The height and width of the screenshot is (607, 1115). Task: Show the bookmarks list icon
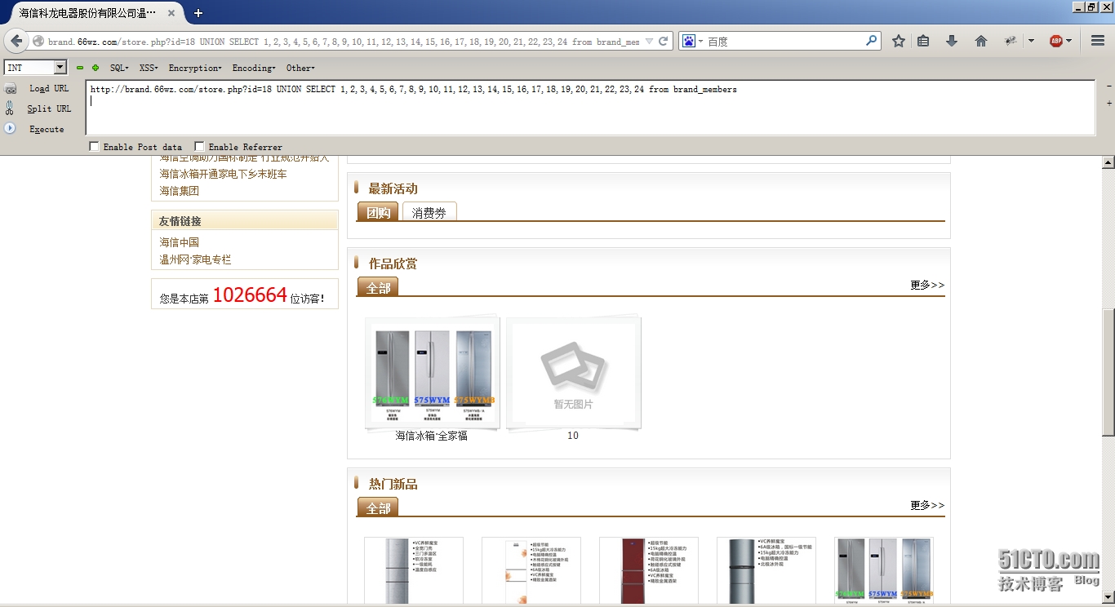(x=923, y=41)
